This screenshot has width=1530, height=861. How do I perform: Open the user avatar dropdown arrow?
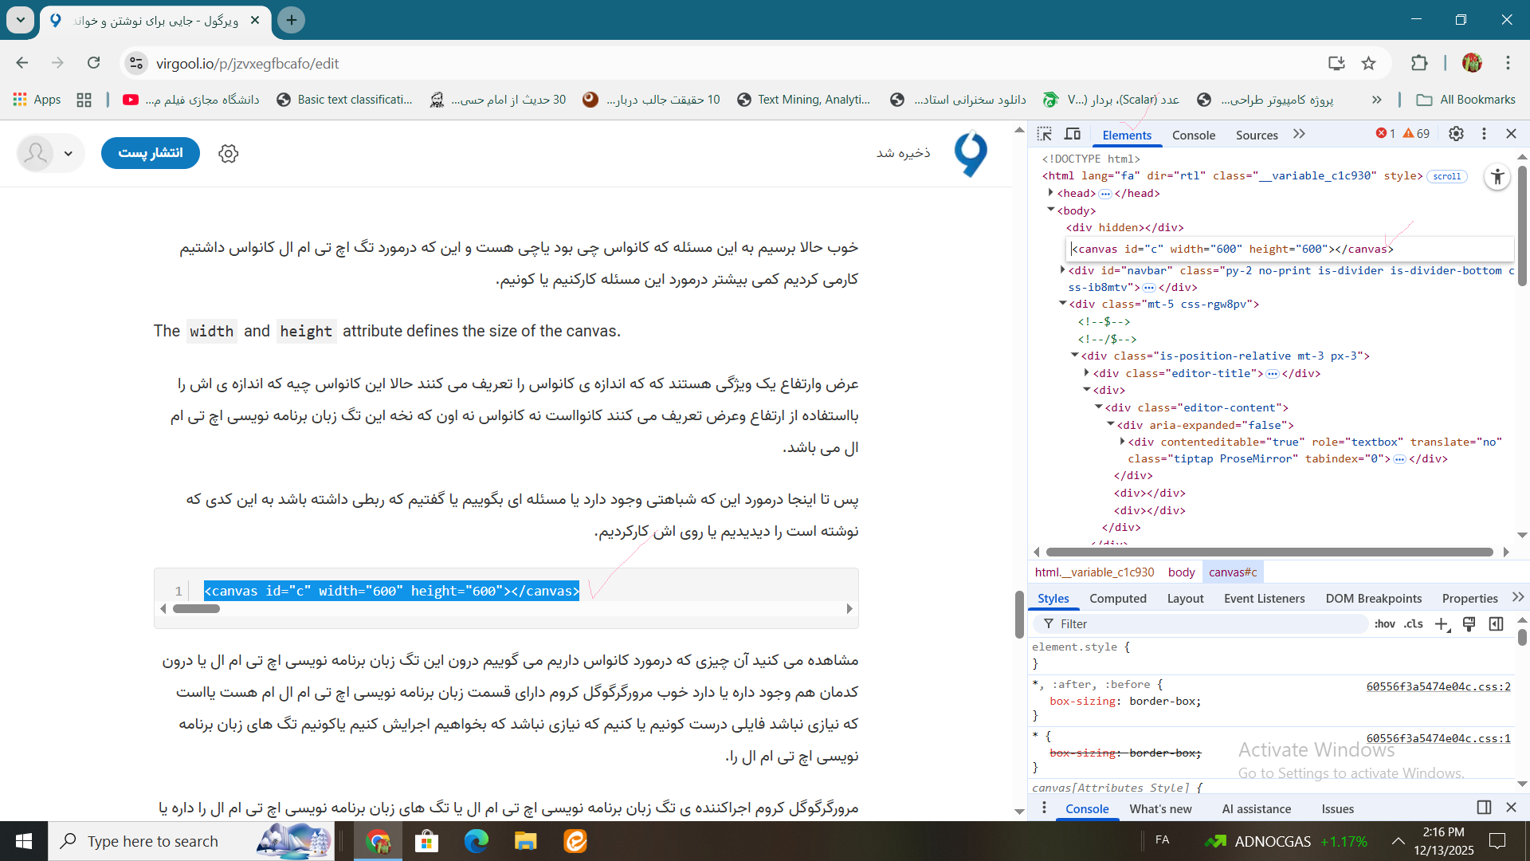[x=69, y=154]
